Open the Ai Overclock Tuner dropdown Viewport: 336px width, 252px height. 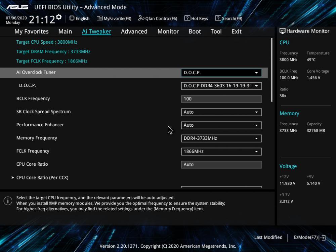click(221, 73)
